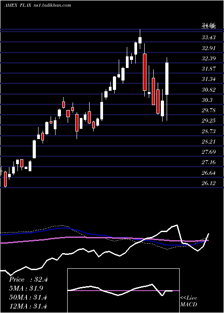Click the 27.69 price axis label
Image resolution: width=224 pixels, height=313 pixels.
coord(209,152)
